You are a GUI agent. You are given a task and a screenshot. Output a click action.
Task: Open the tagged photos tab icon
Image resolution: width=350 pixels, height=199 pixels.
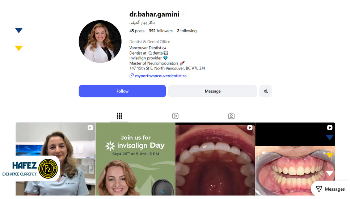pos(231,116)
